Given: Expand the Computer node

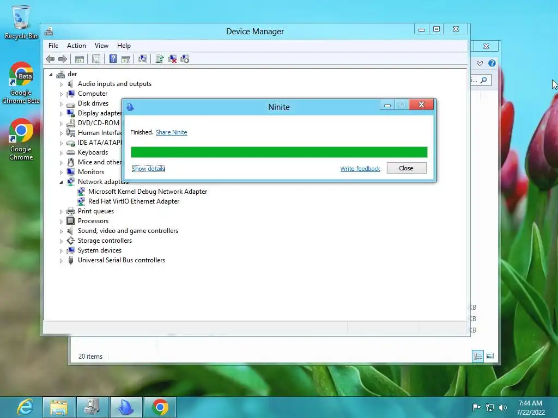Looking at the screenshot, I should click(61, 94).
